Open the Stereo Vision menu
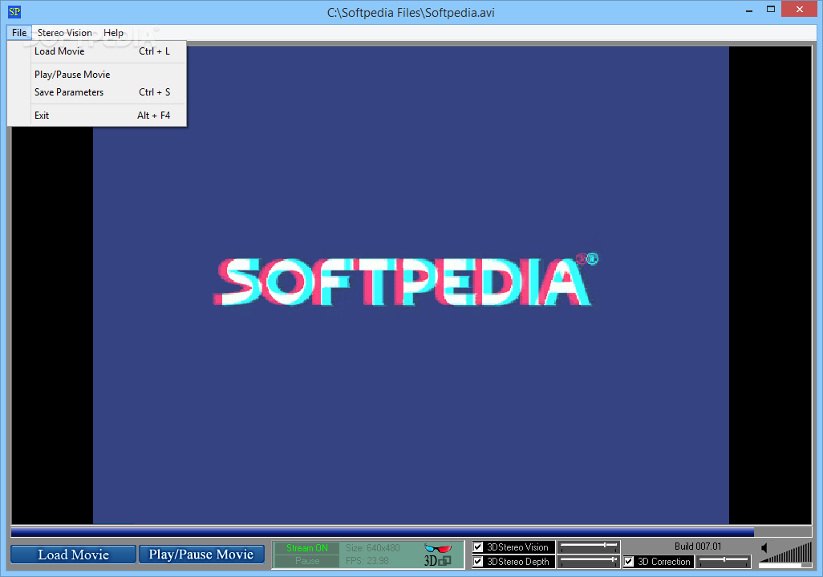The image size is (823, 577). point(64,33)
